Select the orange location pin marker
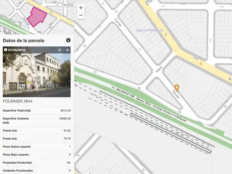Image resolution: width=232 pixels, height=174 pixels. pos(177,88)
